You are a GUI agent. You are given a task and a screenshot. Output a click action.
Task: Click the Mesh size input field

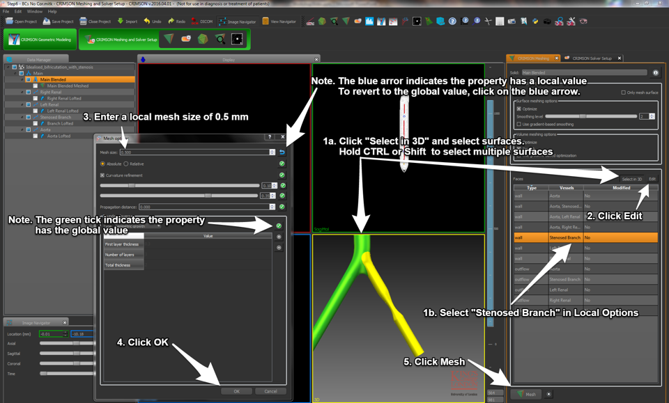click(x=195, y=152)
